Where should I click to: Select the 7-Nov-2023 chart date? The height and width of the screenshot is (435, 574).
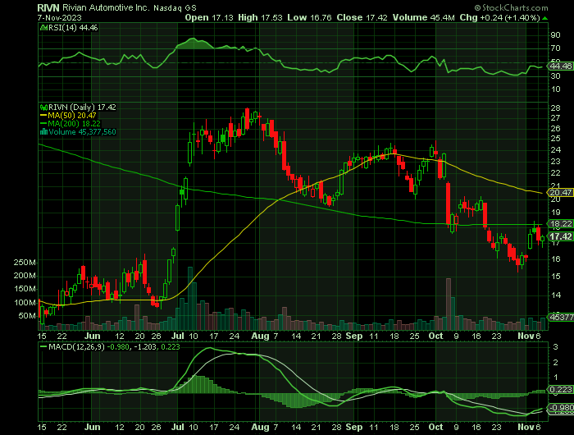(x=59, y=17)
